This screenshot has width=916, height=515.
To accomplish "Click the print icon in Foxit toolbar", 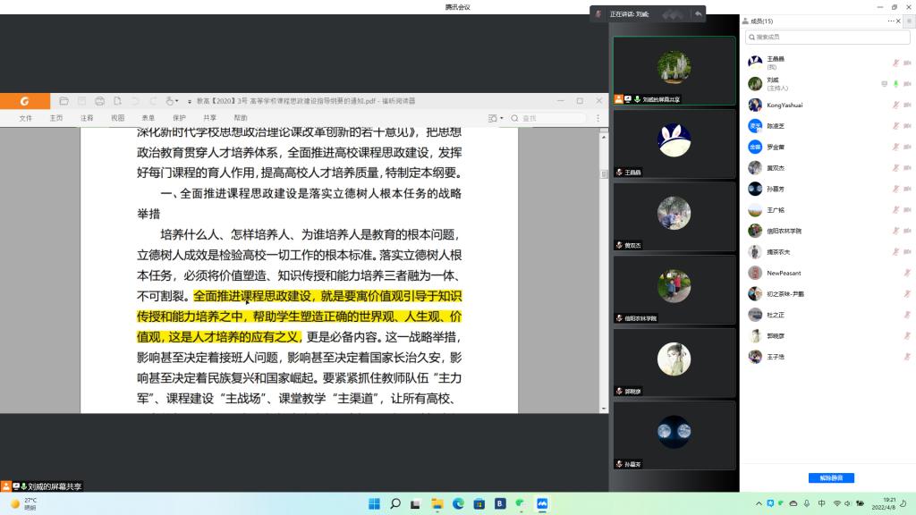I will coord(99,101).
